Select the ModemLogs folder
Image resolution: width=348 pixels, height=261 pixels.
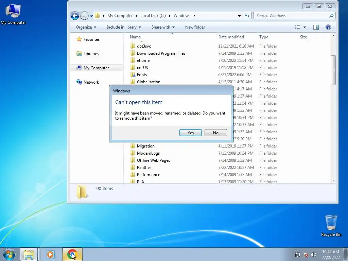click(x=148, y=153)
